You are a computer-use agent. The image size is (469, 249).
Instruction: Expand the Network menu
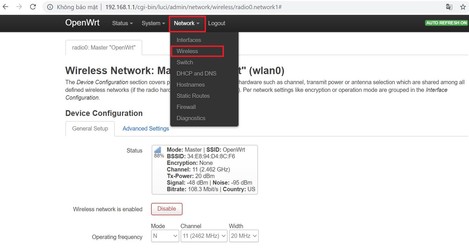click(187, 23)
